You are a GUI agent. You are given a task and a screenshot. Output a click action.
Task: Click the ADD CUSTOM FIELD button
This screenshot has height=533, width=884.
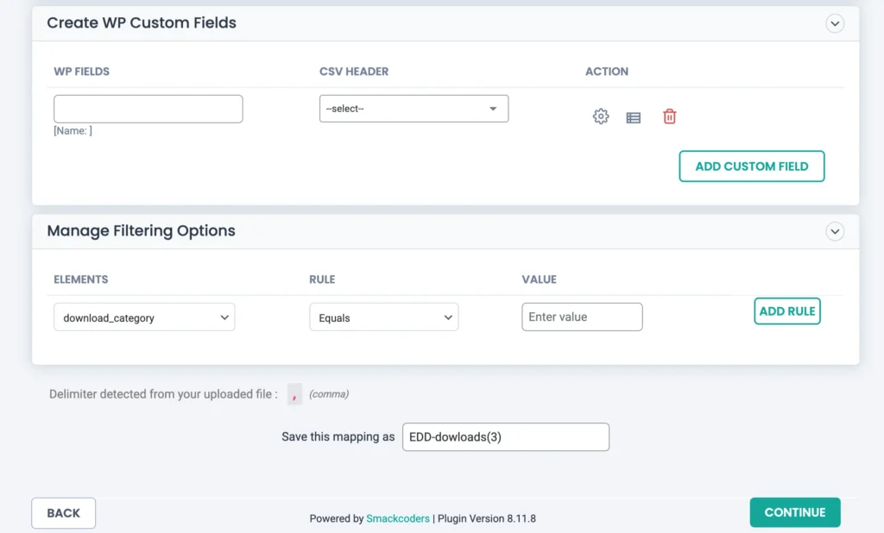(x=752, y=166)
